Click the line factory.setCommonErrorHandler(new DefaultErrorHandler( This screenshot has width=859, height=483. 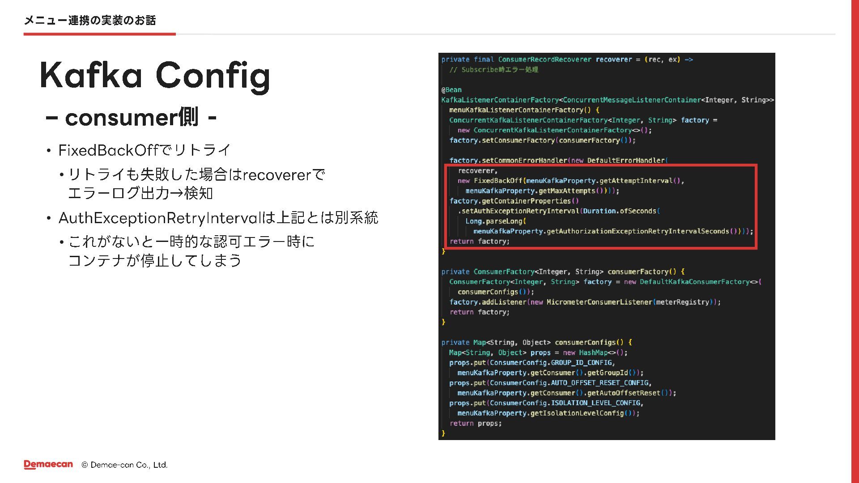click(x=559, y=161)
